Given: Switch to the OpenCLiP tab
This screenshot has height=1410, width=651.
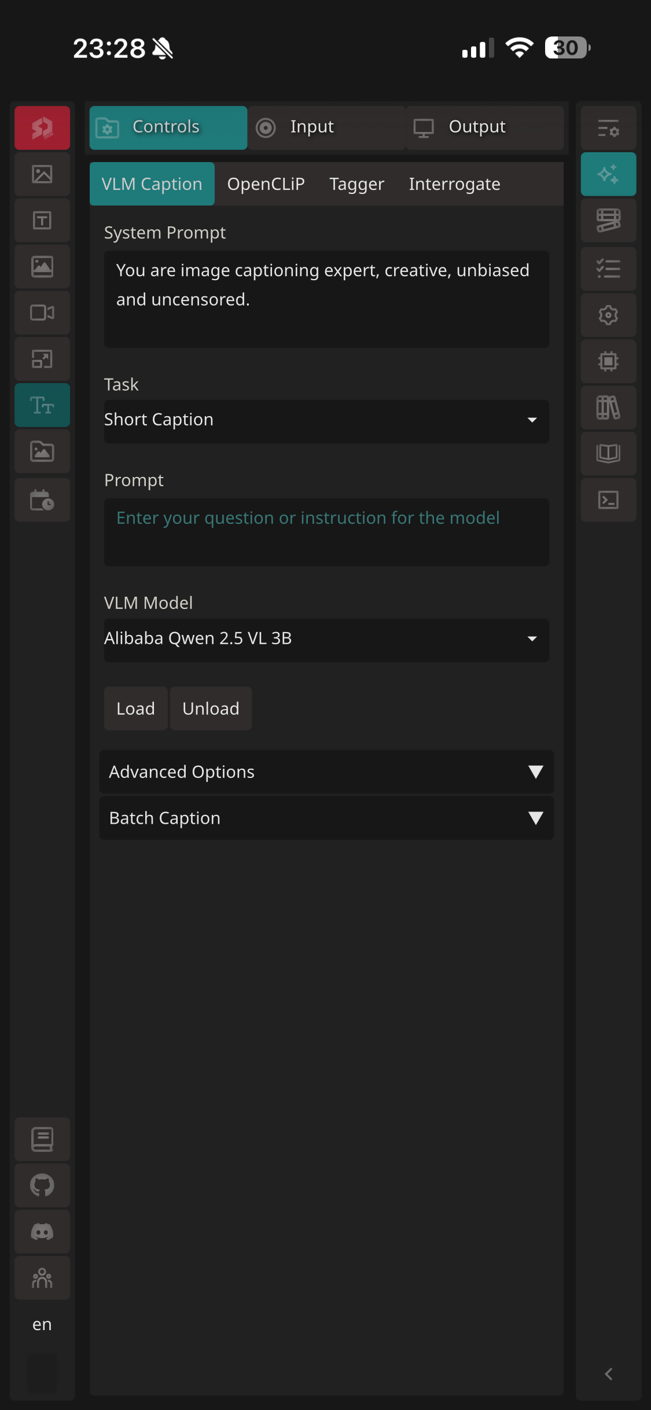Looking at the screenshot, I should pos(266,184).
